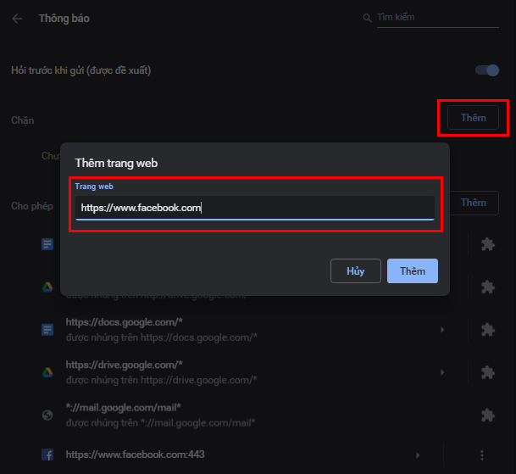The height and width of the screenshot is (474, 516).
Task: Click Thêm button in the Cho phép section
Action: coord(474,203)
